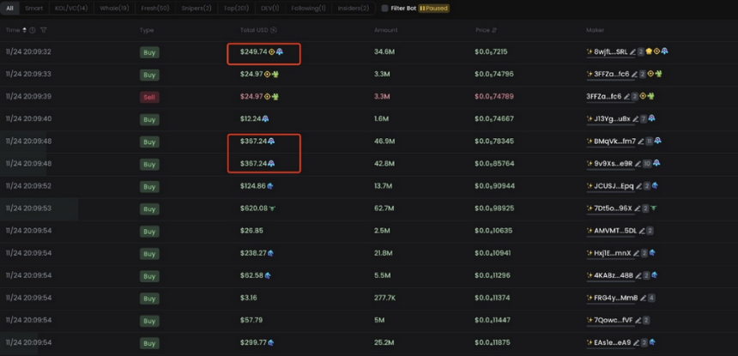Open maker address 7Dt5o...96X
The width and height of the screenshot is (738, 356).
point(613,208)
